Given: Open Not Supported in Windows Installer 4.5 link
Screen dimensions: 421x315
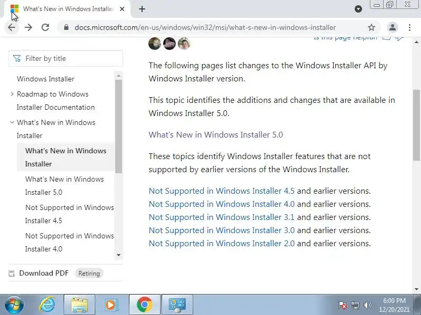Looking at the screenshot, I should coord(222,191).
